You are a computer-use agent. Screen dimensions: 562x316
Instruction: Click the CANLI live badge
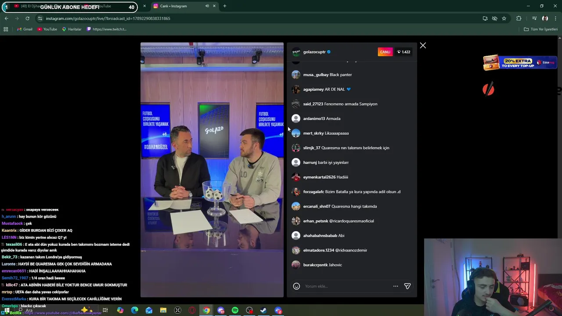click(385, 52)
